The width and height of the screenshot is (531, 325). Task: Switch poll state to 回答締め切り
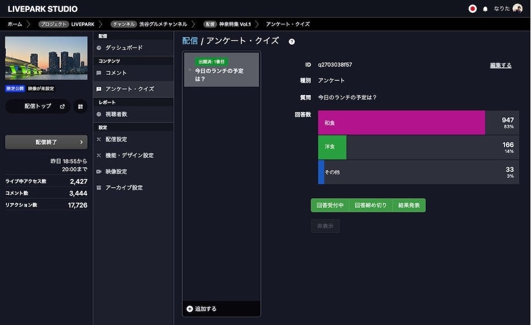click(x=370, y=205)
